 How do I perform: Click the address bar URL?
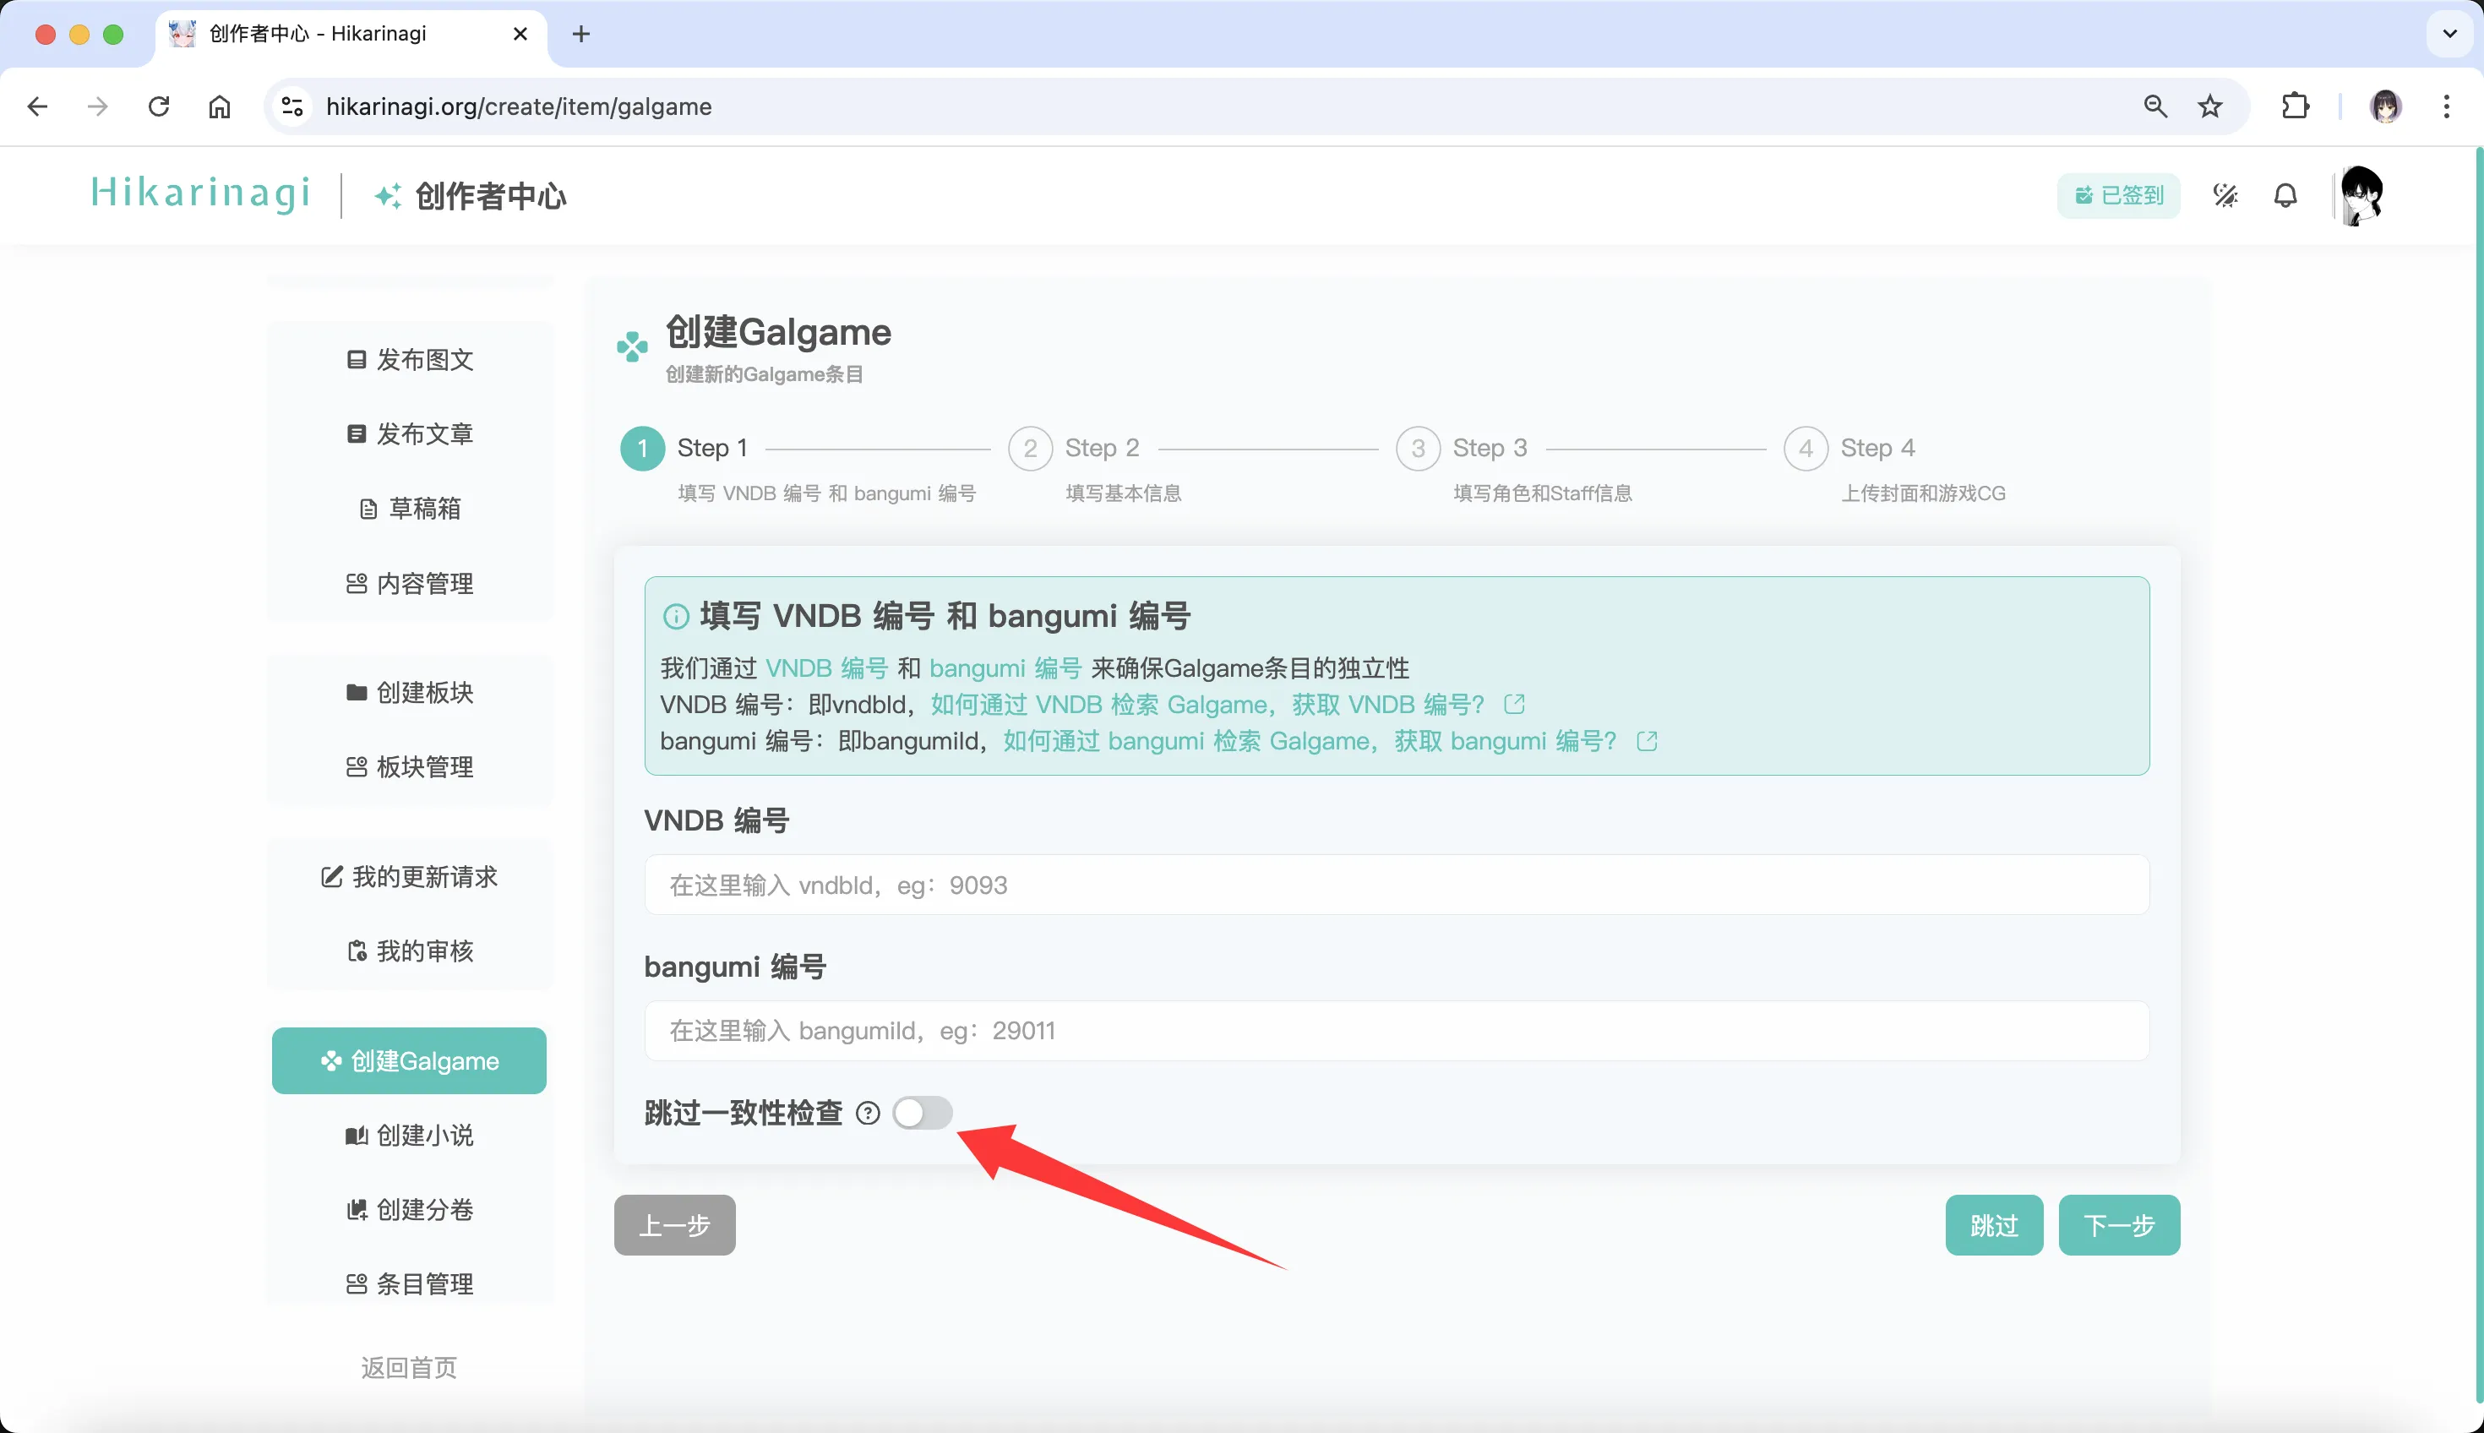pos(519,106)
